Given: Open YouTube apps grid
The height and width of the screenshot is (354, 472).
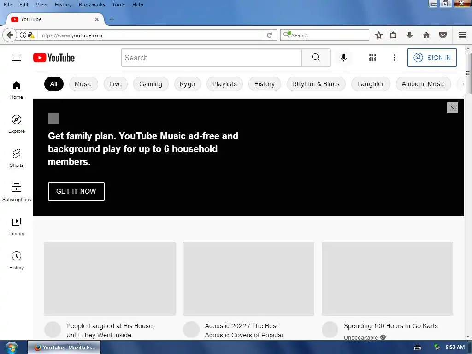Looking at the screenshot, I should 372,58.
